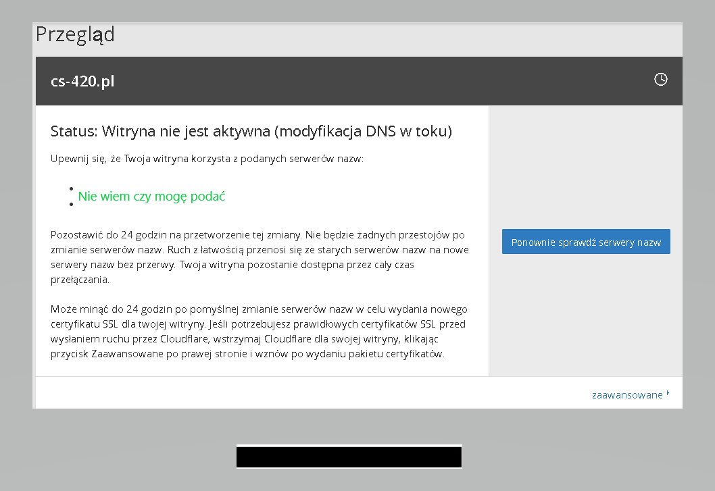Image resolution: width=715 pixels, height=491 pixels.
Task: Click the clock icon in the cs-420.pl header
Action: pyautogui.click(x=661, y=79)
